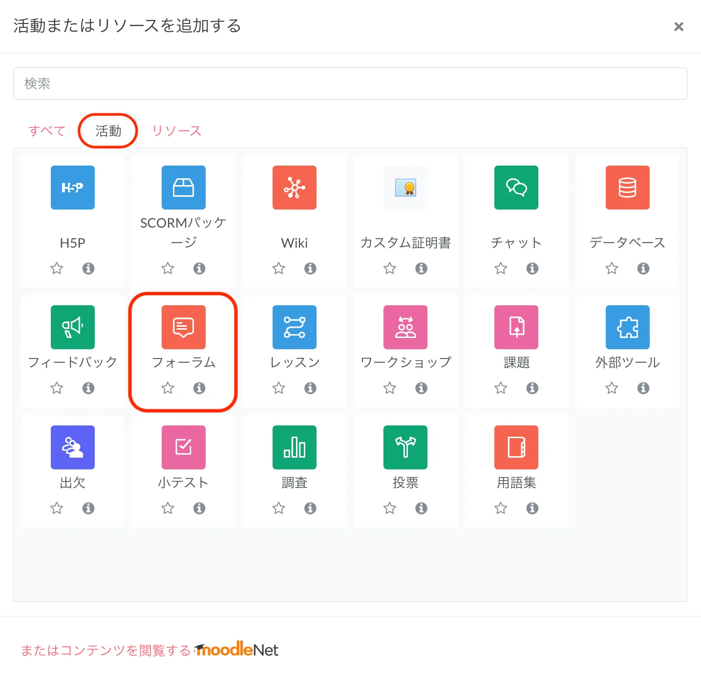This screenshot has height=676, width=701.
Task: Mark 投票 as a starred activity
Action: [x=389, y=508]
